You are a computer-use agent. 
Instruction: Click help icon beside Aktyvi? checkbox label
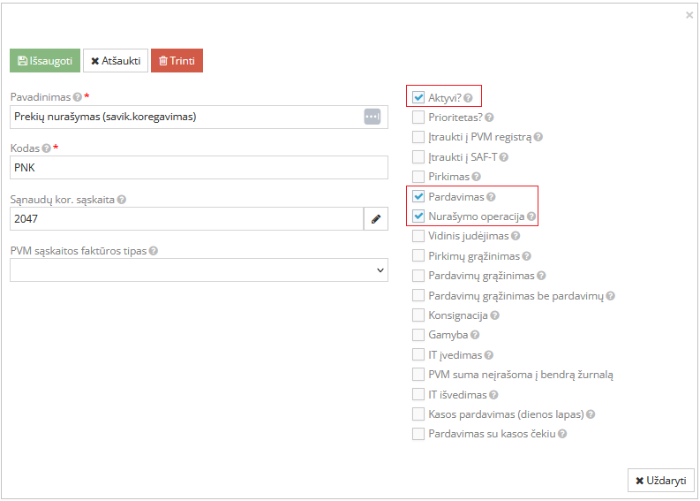coord(468,97)
